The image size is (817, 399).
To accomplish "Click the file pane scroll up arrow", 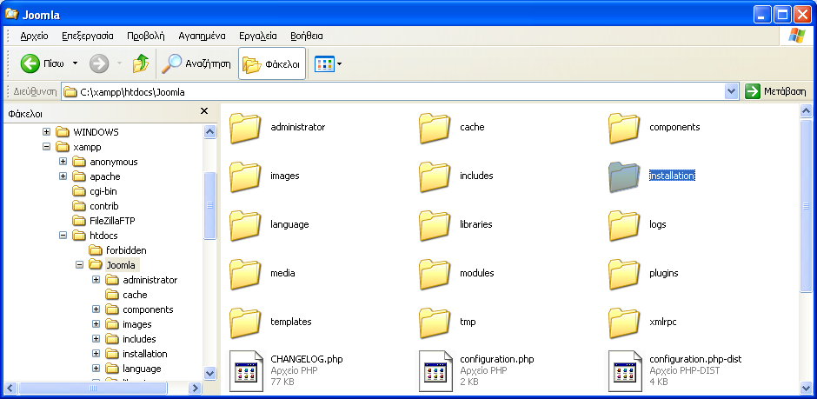I will (x=806, y=110).
